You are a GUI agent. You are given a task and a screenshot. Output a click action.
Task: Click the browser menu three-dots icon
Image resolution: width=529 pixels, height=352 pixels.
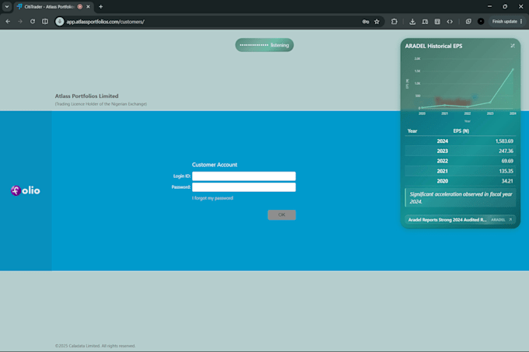coord(521,22)
